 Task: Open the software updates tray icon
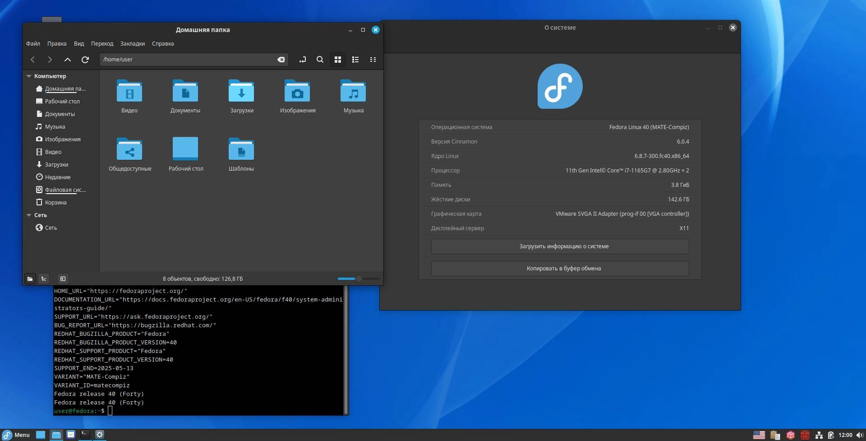point(791,435)
